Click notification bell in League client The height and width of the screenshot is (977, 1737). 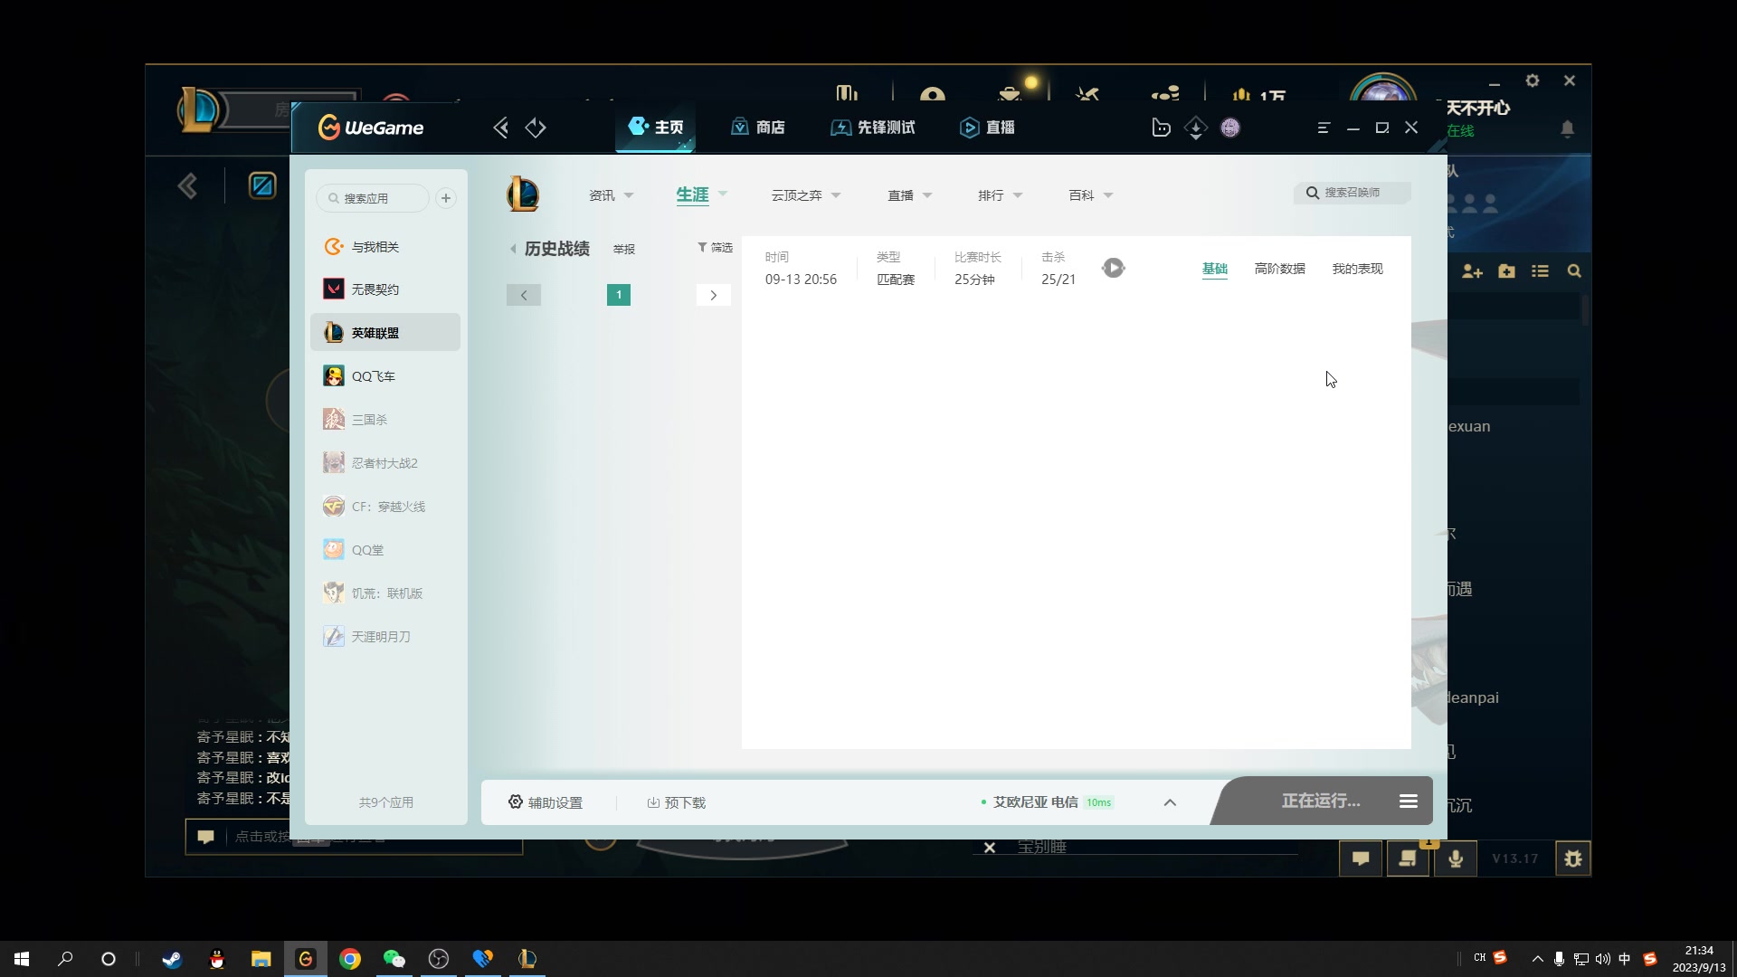click(1568, 128)
